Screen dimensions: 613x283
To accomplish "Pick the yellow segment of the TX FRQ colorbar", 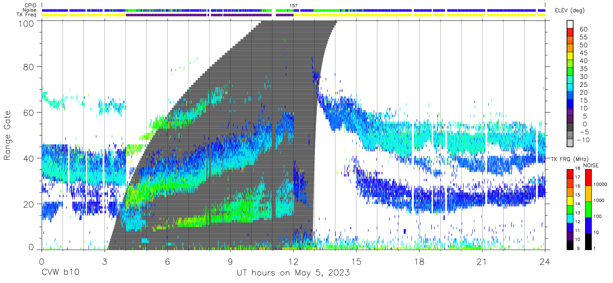I will 570,200.
